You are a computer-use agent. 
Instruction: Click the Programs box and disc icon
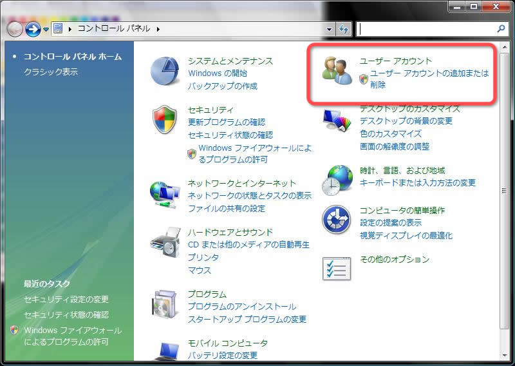coord(165,305)
